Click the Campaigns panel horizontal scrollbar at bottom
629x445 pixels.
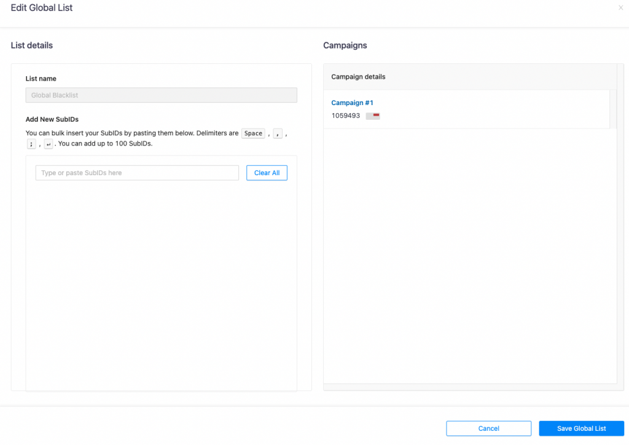[x=470, y=387]
